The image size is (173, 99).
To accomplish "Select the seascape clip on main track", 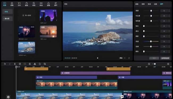I will tap(69, 95).
